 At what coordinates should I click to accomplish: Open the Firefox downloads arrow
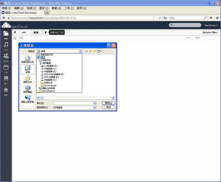pos(211,18)
